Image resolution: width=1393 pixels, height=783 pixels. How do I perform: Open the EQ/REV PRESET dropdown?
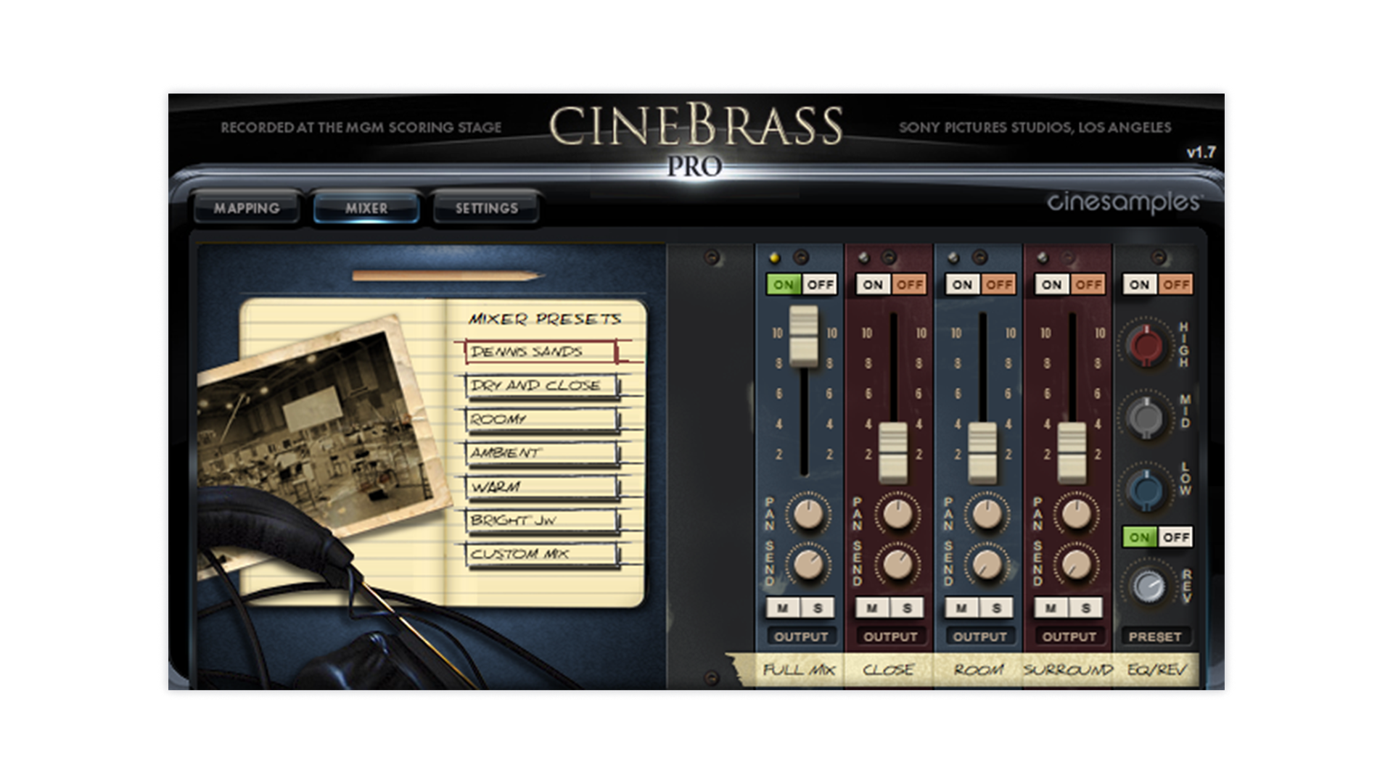coord(1154,637)
